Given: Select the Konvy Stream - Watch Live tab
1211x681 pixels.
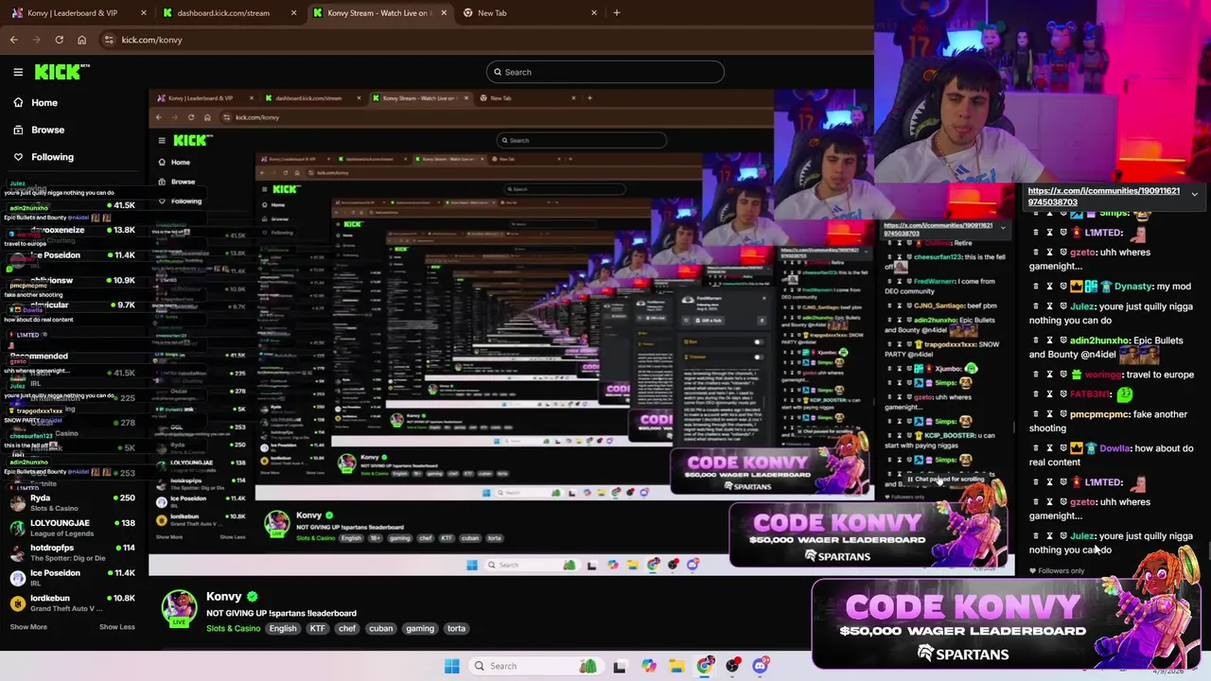Looking at the screenshot, I should 377,13.
